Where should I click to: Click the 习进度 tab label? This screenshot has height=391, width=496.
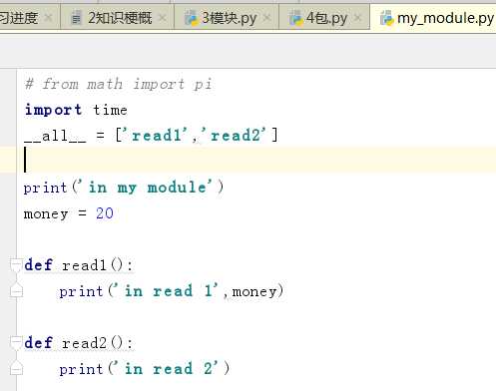tap(19, 18)
